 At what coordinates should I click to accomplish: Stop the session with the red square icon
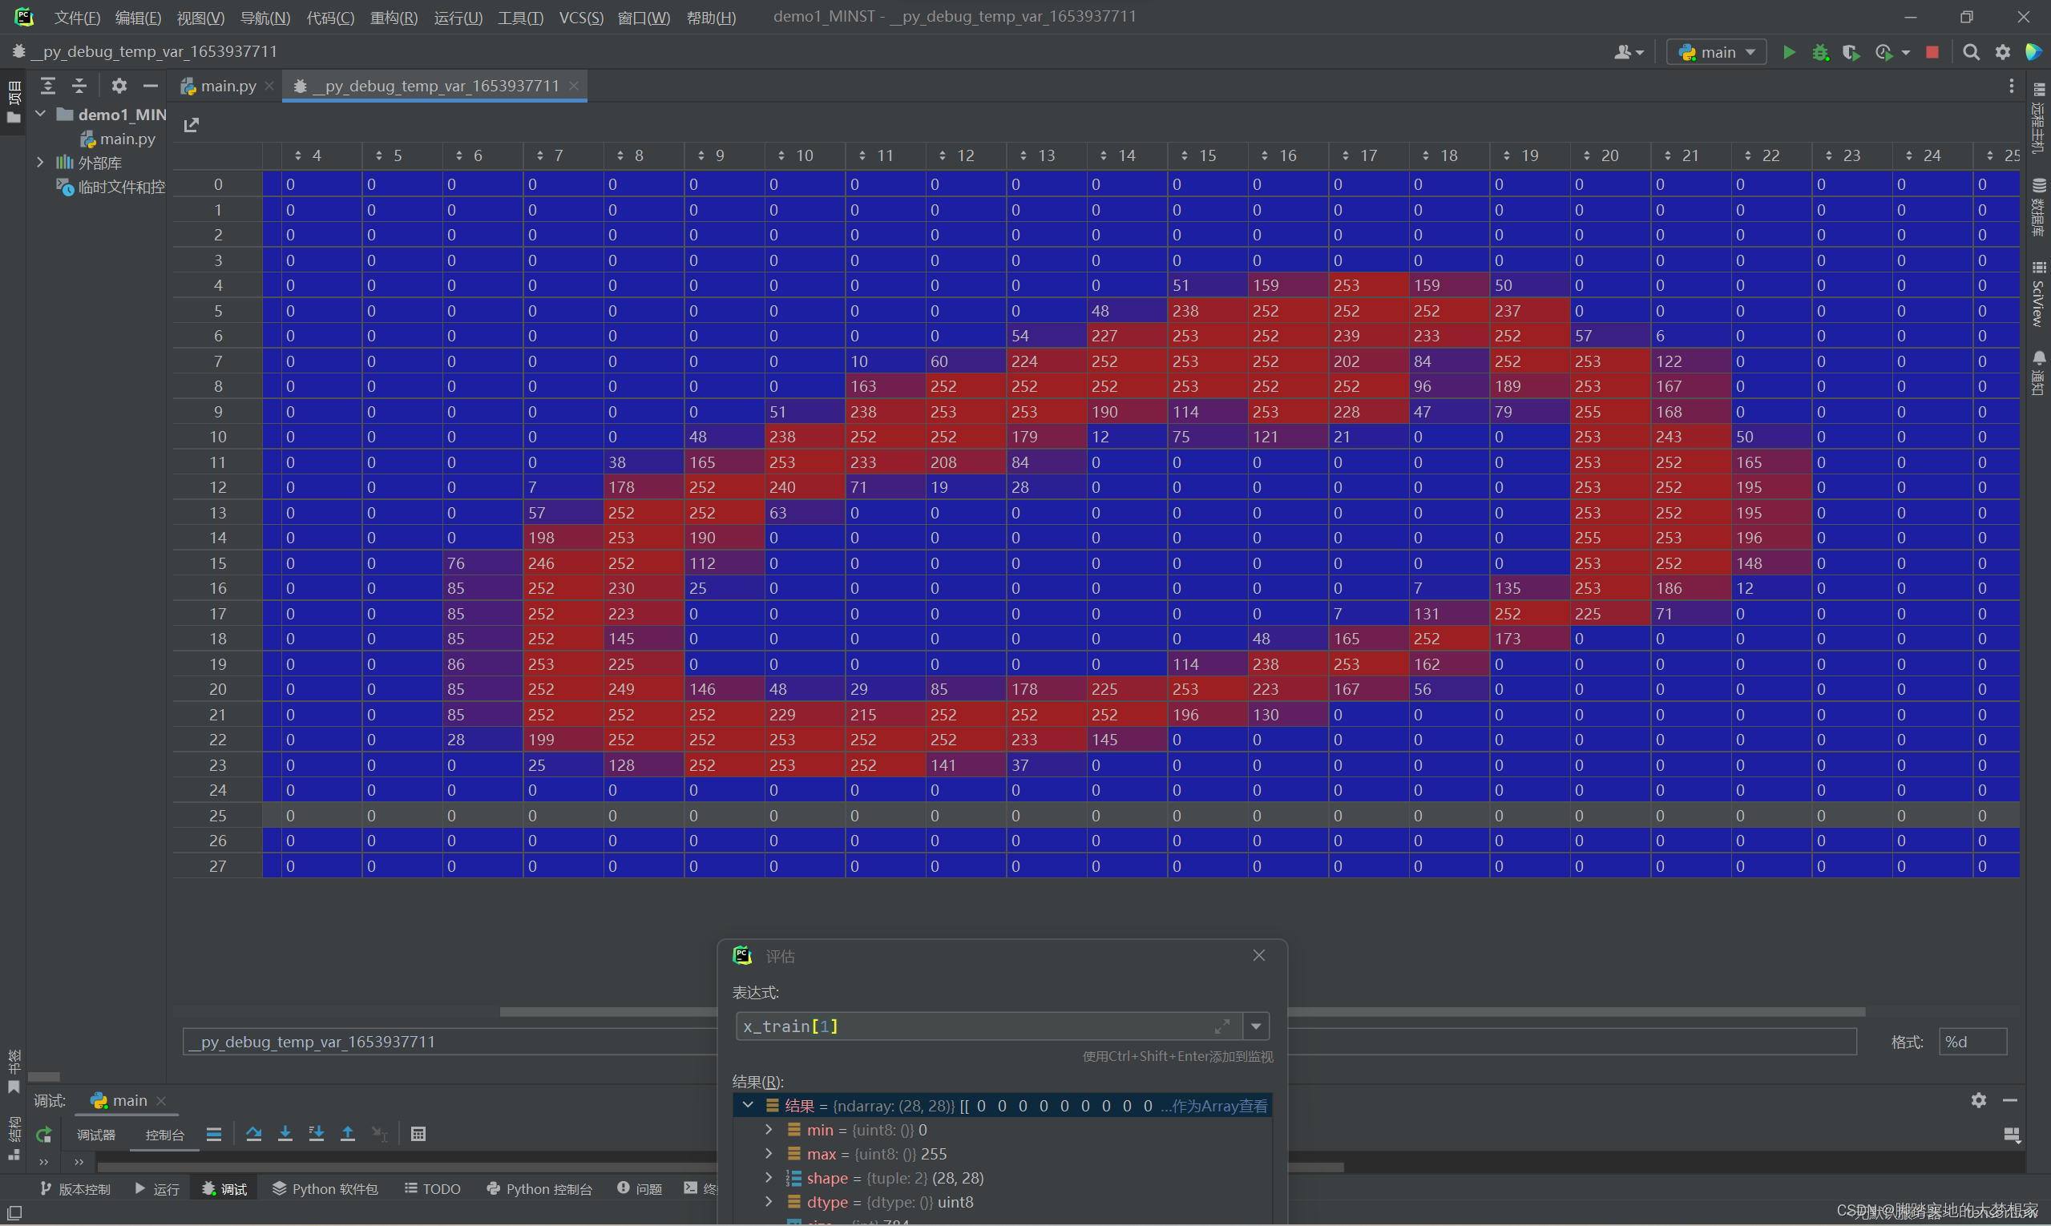coord(1932,52)
